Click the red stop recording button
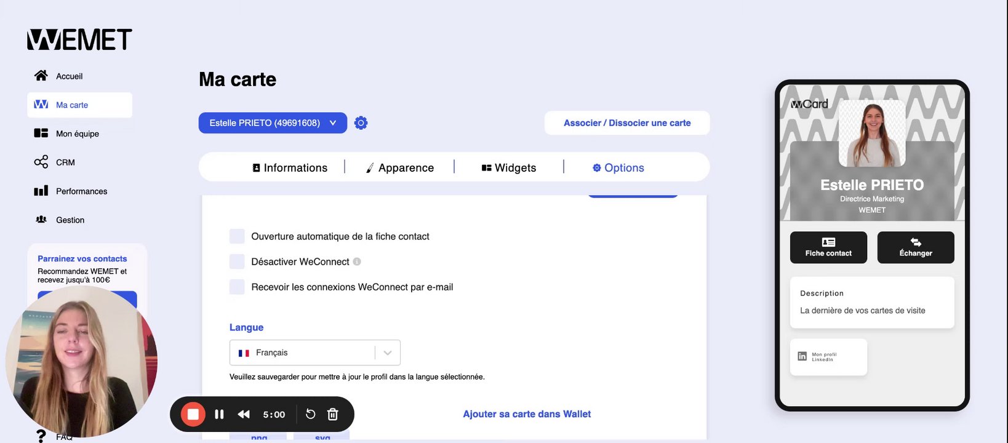 click(x=193, y=414)
